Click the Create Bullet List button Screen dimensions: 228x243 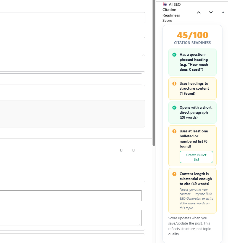click(x=196, y=157)
